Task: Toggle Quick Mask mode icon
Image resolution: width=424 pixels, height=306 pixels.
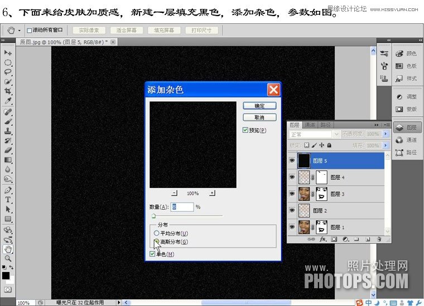Action: [x=8, y=289]
